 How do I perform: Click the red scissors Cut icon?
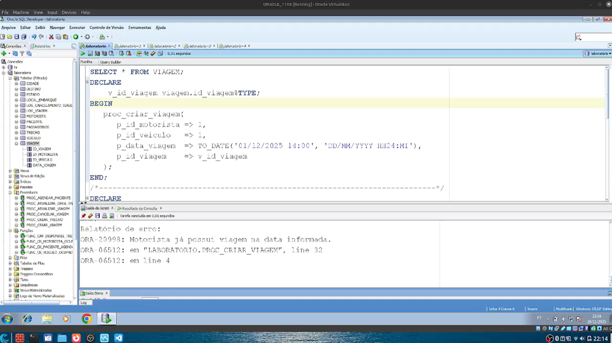coord(51,37)
